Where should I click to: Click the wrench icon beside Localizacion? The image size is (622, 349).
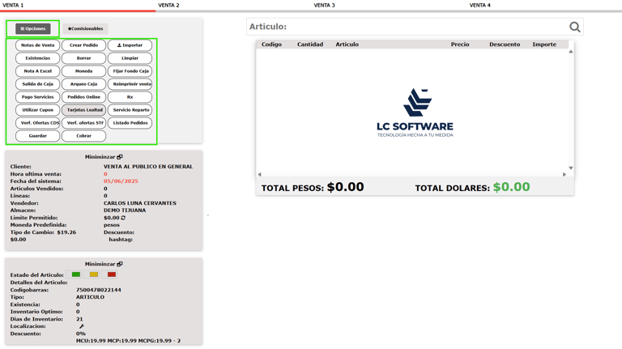81,326
